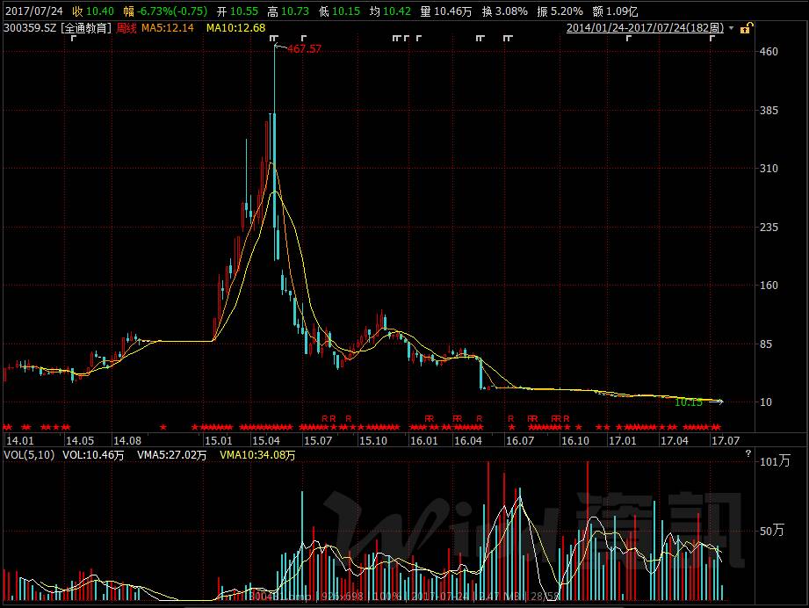The height and width of the screenshot is (608, 809).
Task: Click the 15.10 date axis label
Action: (372, 441)
